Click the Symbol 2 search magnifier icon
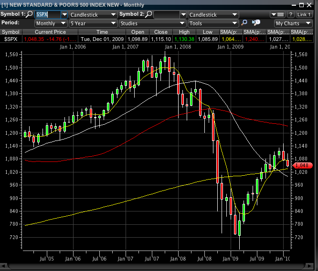 [149, 14]
